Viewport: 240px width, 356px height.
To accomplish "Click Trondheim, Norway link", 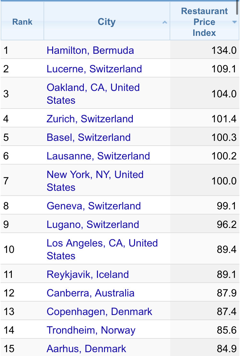I will coord(91,330).
